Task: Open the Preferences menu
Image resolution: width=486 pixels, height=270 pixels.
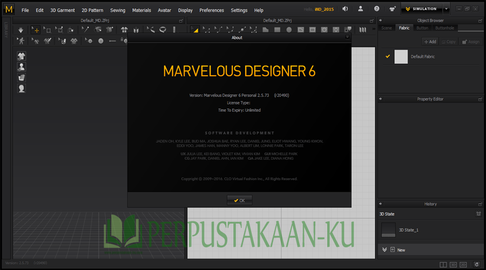Action: [212, 10]
